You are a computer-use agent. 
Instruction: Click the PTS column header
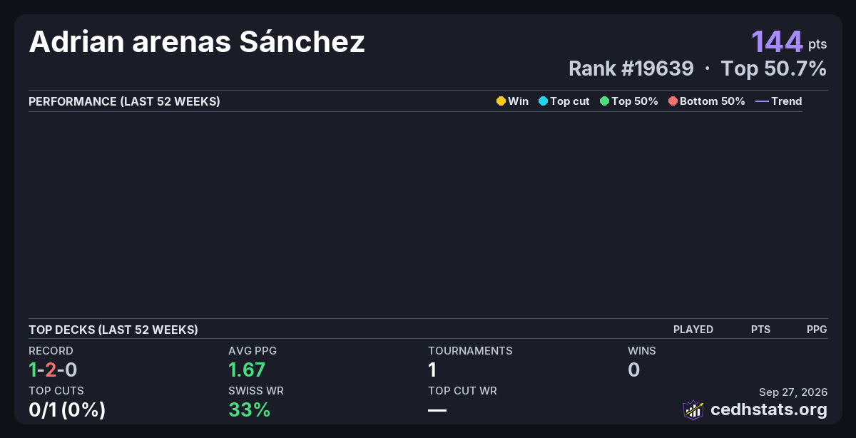(x=760, y=330)
